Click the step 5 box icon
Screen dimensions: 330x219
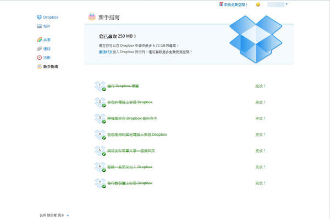click(100, 151)
